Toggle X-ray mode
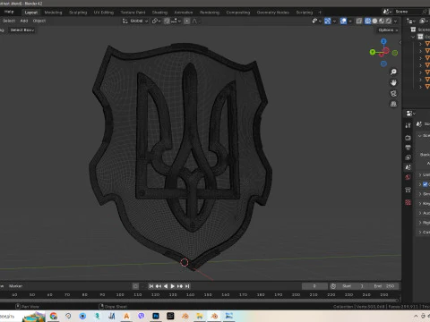The height and width of the screenshot is (322, 430). pos(359,21)
